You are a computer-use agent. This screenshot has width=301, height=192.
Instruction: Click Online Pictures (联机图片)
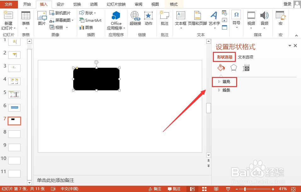click(x=60, y=13)
